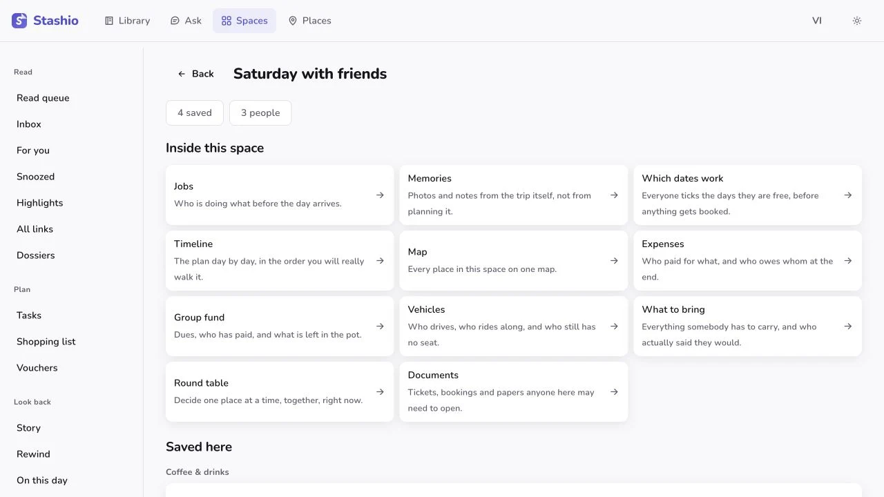Screen dimensions: 884x497
Task: Click the Documents card title
Action: coord(433,375)
